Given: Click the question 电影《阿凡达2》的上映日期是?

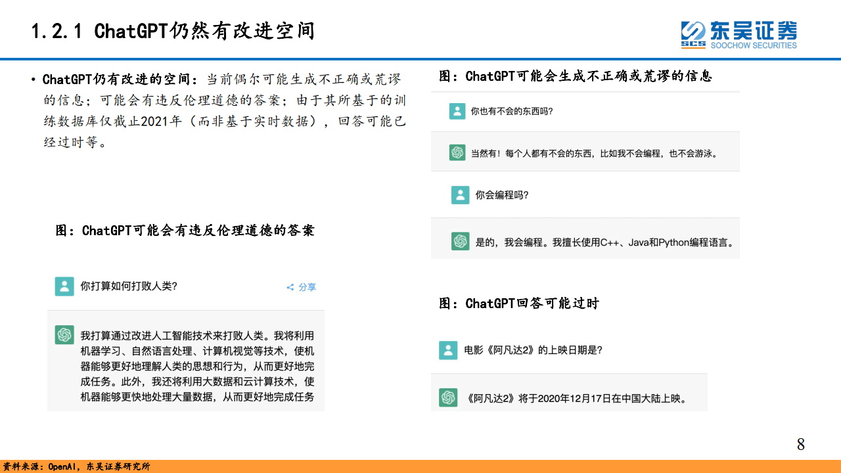Looking at the screenshot, I should click(x=533, y=350).
